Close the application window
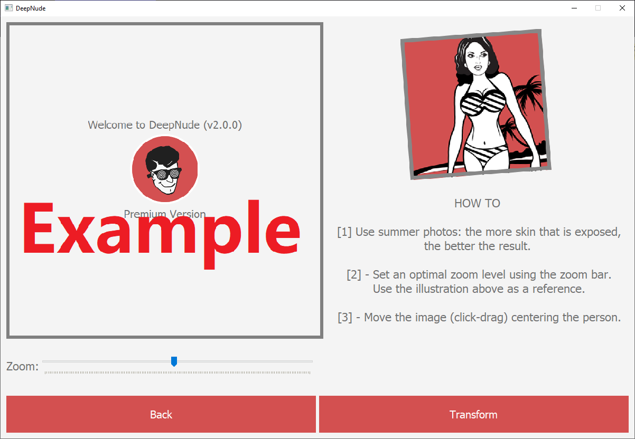This screenshot has width=635, height=439. click(x=622, y=8)
